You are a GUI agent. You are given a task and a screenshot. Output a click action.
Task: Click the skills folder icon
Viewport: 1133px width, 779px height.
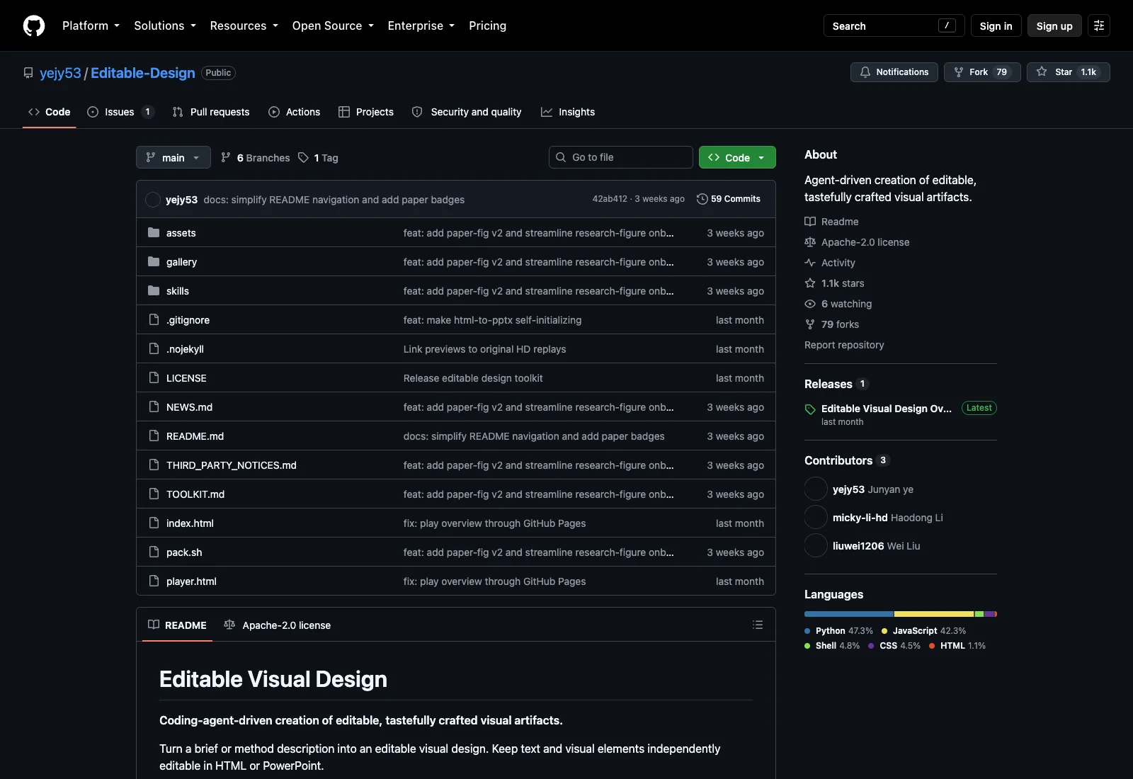(x=154, y=290)
